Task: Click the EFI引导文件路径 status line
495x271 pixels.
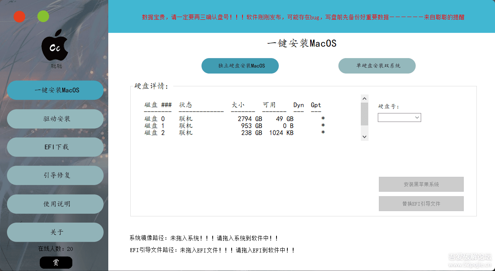Action: pyautogui.click(x=212, y=250)
